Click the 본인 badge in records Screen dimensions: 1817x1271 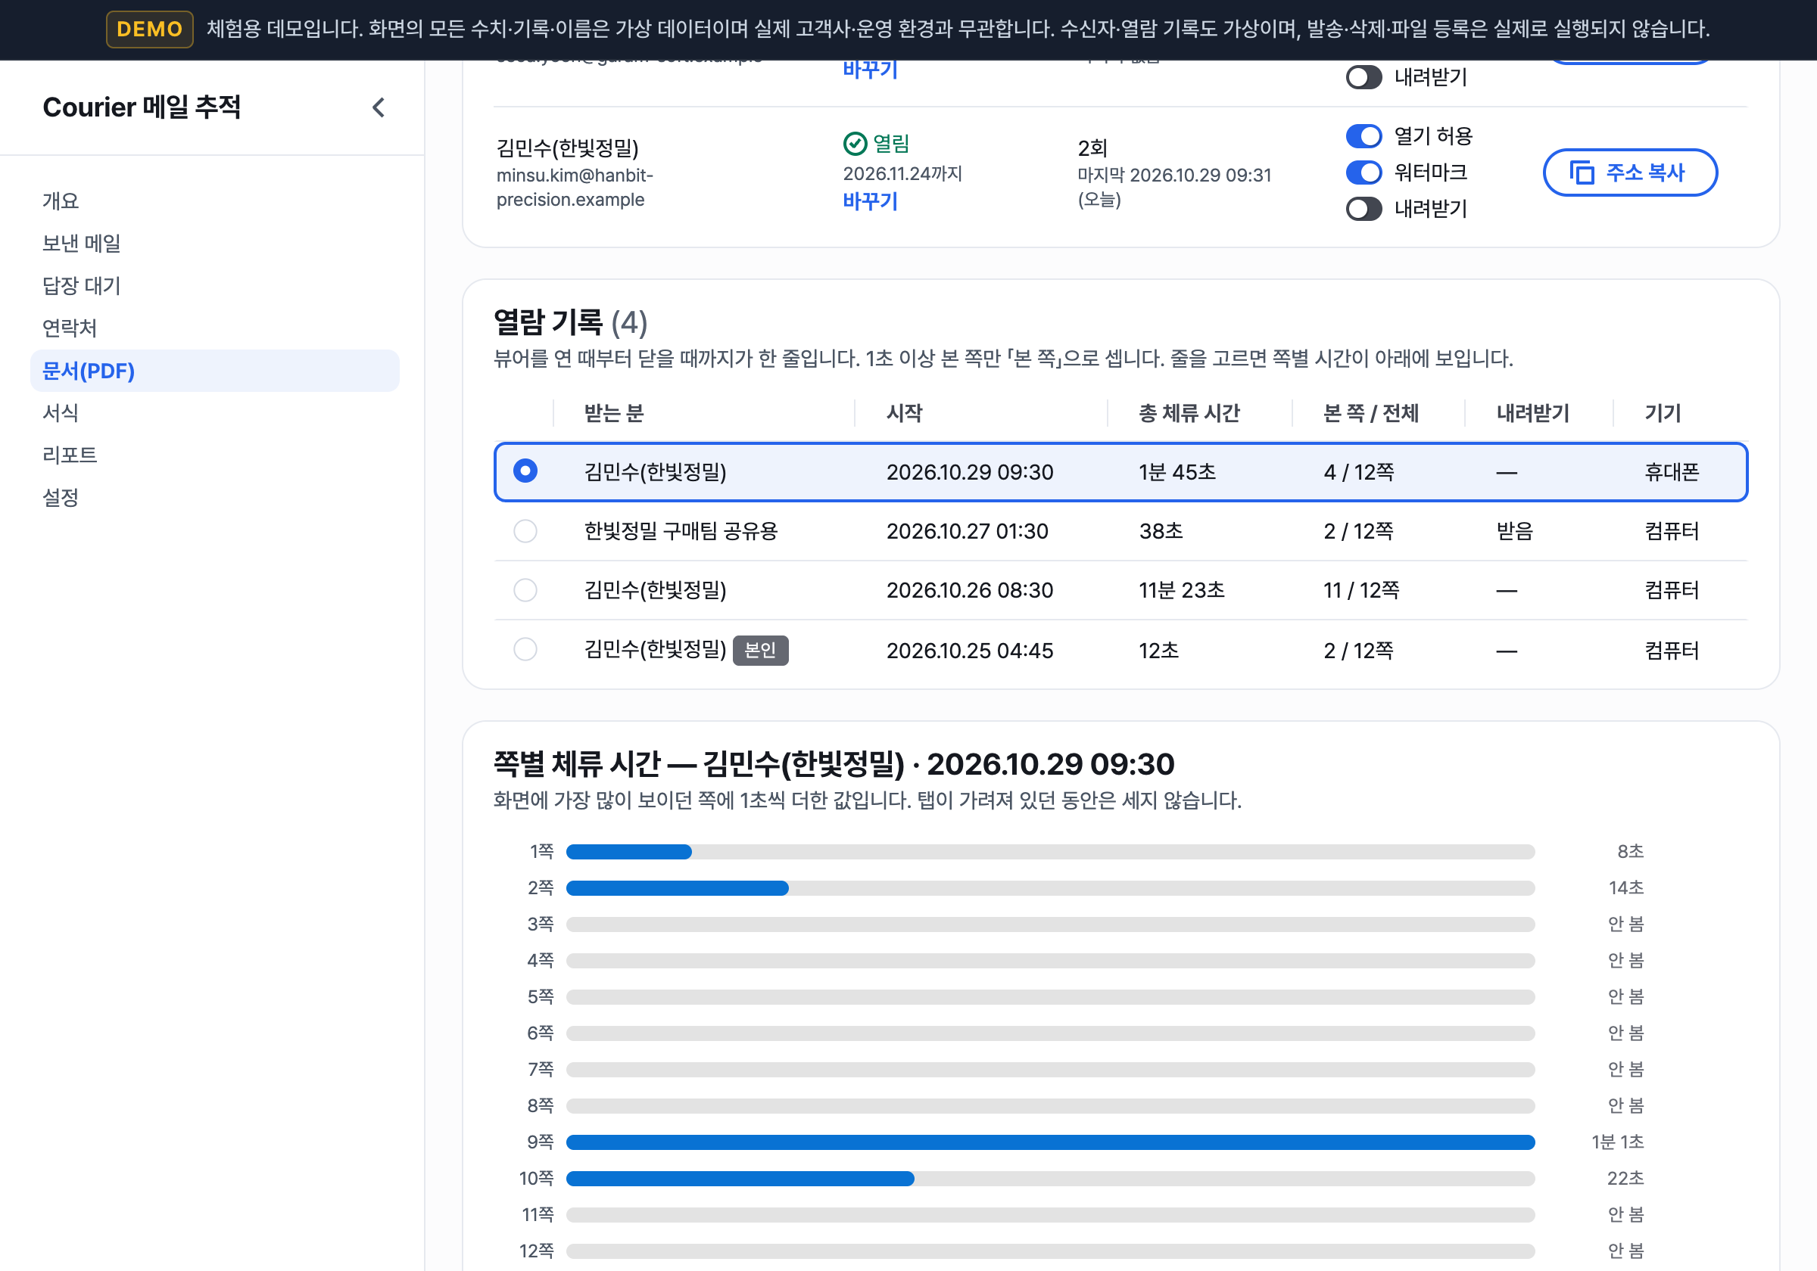coord(761,650)
